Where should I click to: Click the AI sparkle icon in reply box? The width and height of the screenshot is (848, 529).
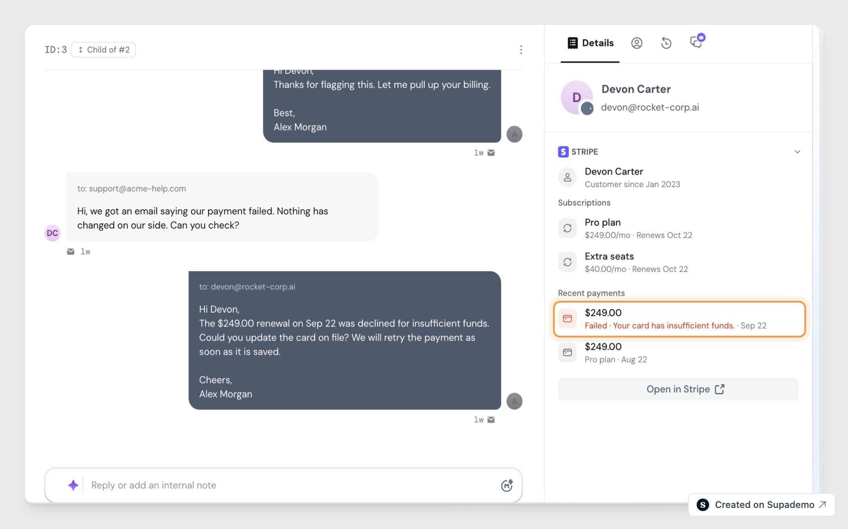[73, 485]
